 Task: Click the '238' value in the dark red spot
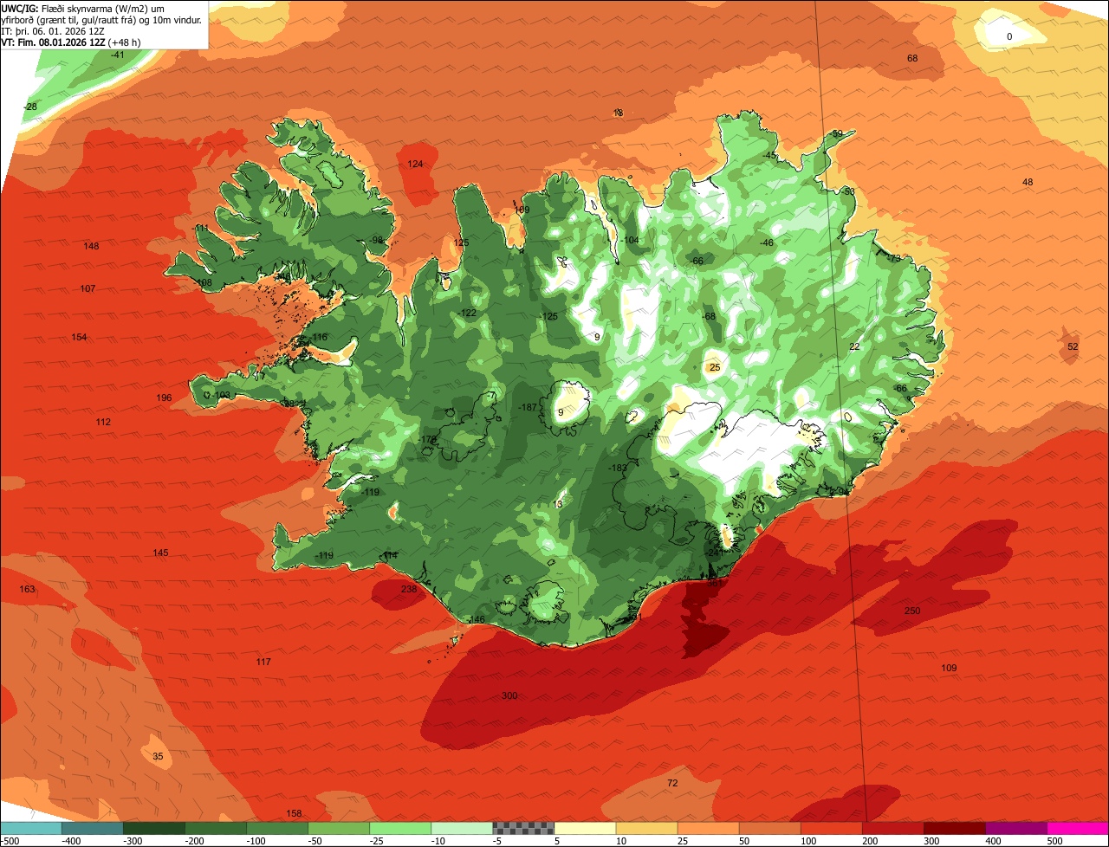coord(409,589)
